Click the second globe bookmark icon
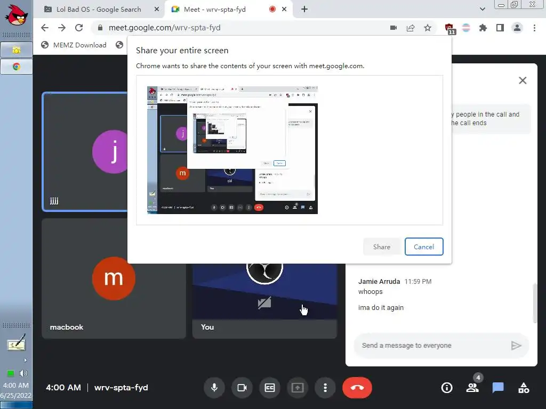Viewport: 546px width, 409px height. [119, 45]
